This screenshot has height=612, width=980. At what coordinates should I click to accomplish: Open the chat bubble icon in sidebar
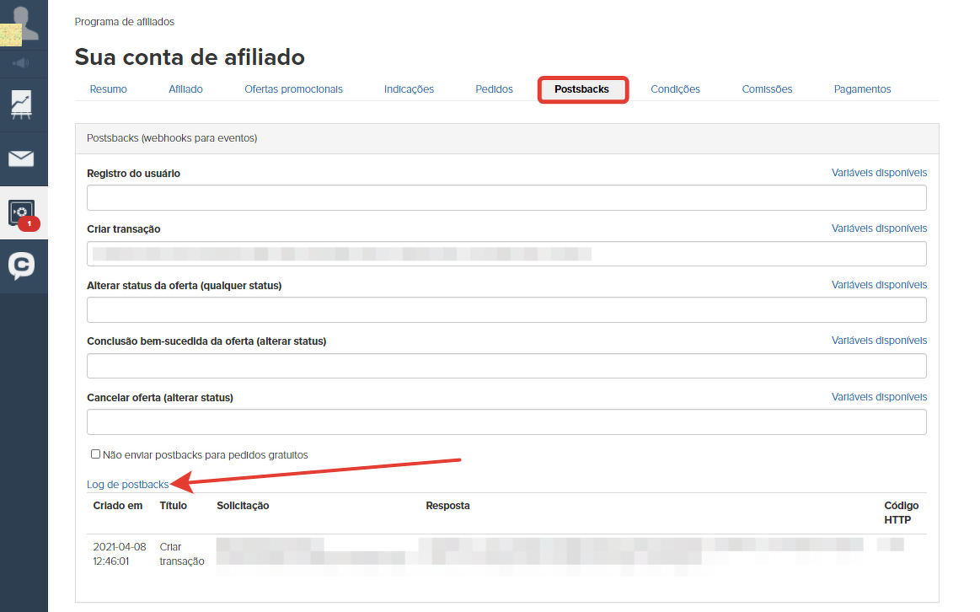coord(22,266)
